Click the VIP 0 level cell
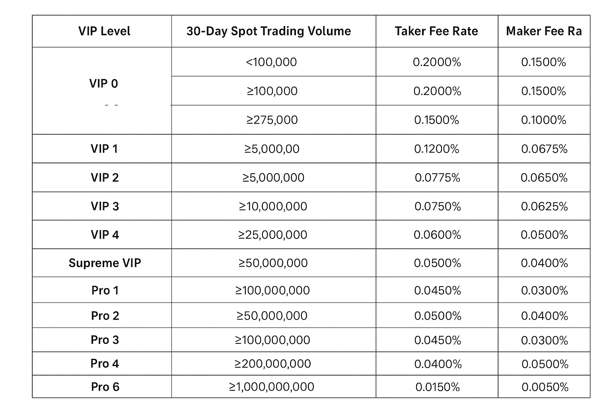This screenshot has height=407, width=611. coord(103,84)
